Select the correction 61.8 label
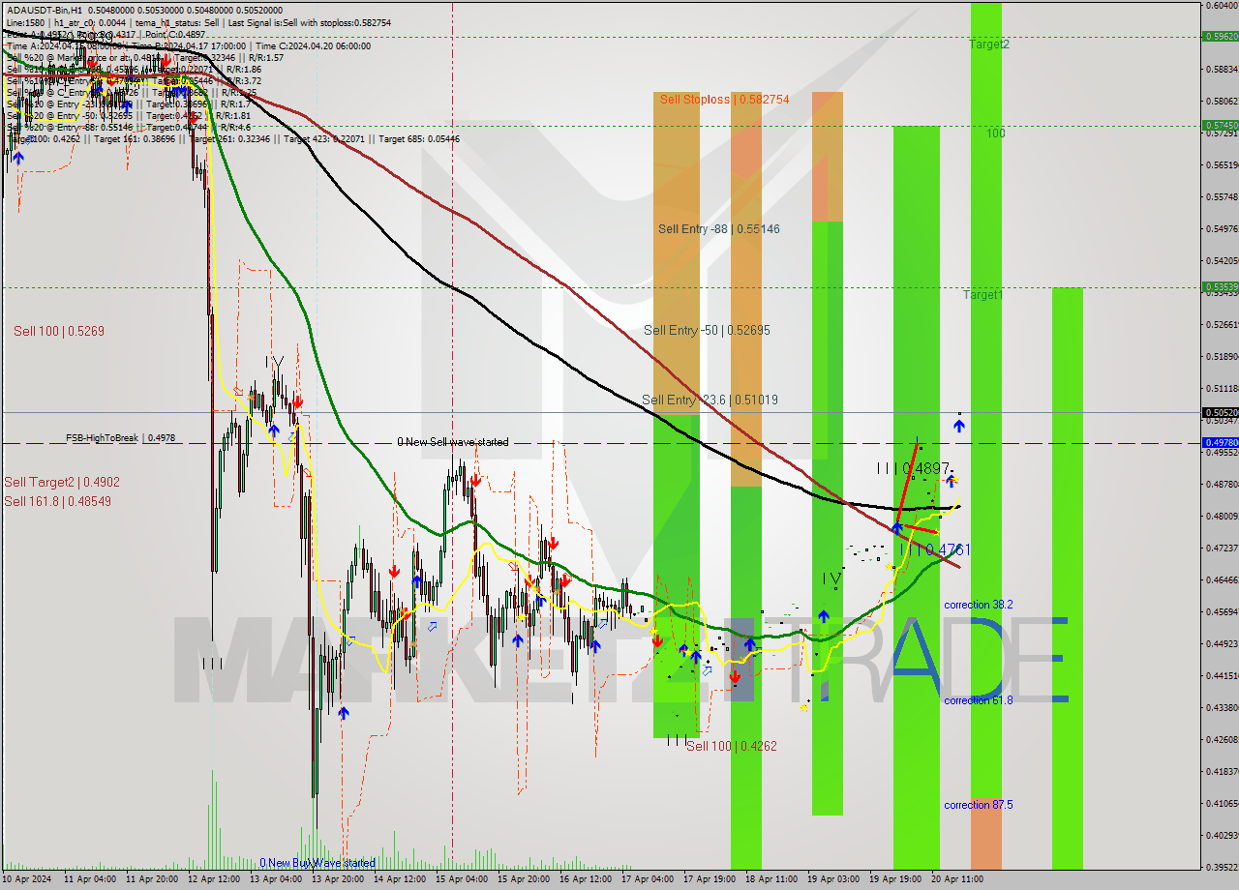Viewport: 1239px width, 890px height. (979, 700)
